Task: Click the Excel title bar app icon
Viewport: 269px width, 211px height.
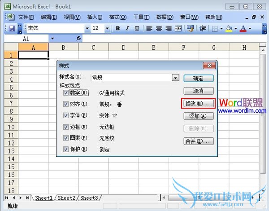Action: (x=8, y=7)
